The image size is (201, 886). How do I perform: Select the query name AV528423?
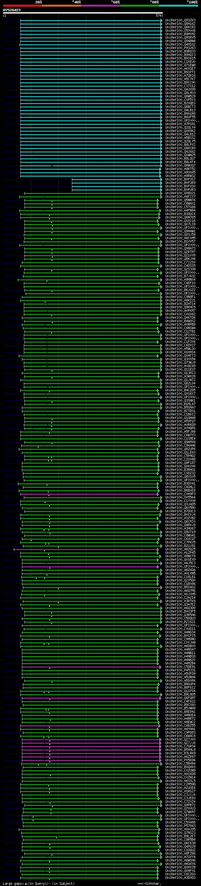tap(12, 10)
